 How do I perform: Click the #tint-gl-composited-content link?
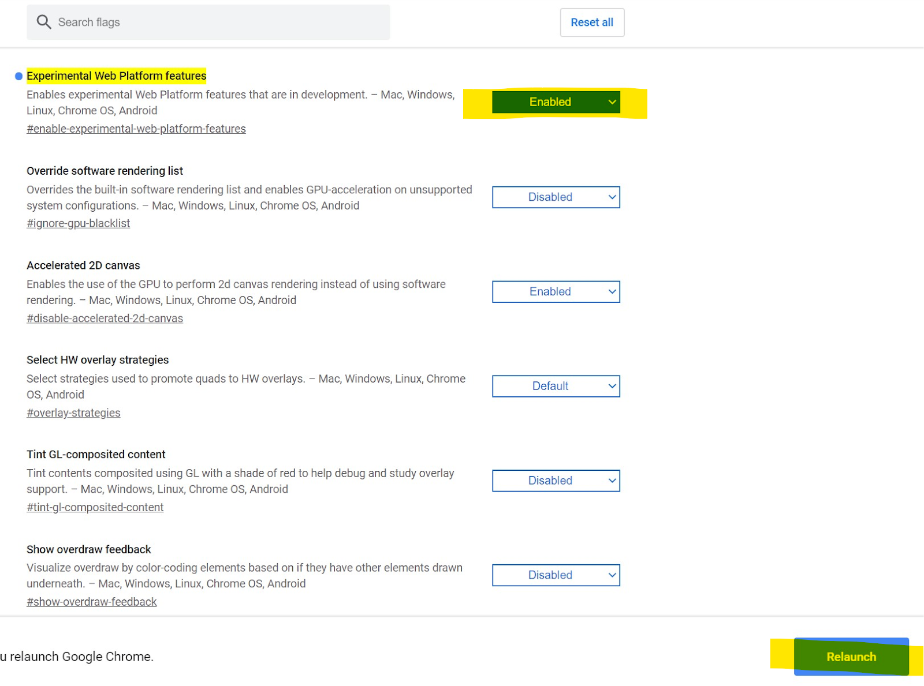point(95,507)
